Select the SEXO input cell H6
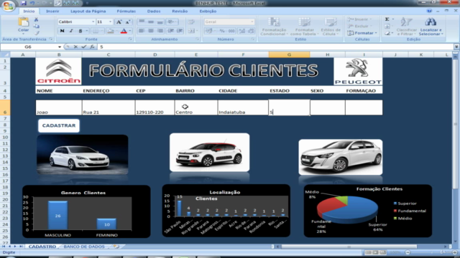This screenshot has height=258, width=460. [328, 107]
